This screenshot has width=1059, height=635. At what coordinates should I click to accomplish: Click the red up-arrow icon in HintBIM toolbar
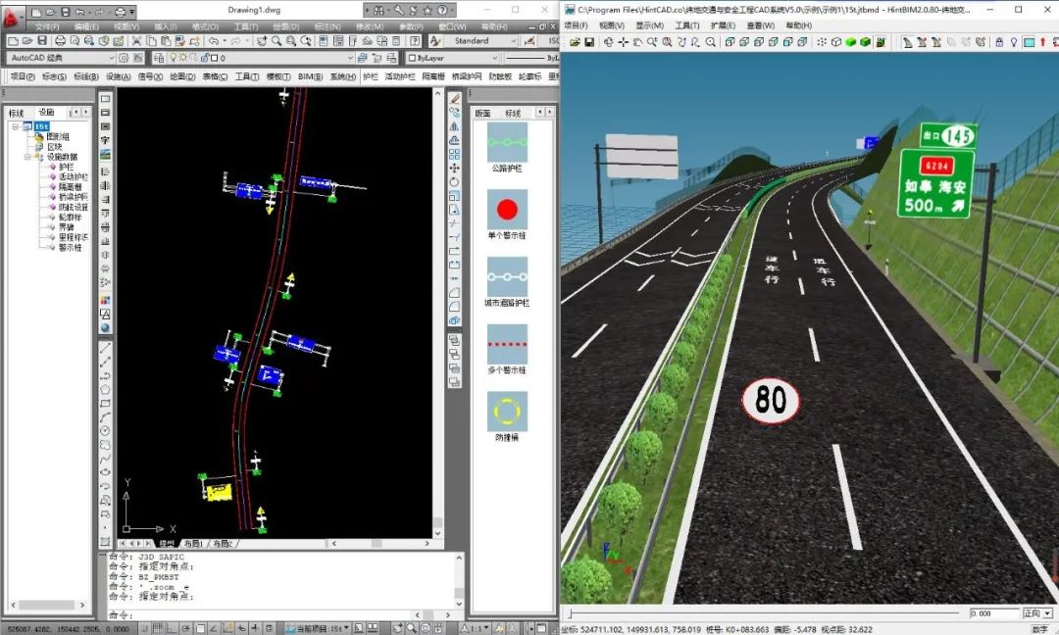coord(1043,42)
